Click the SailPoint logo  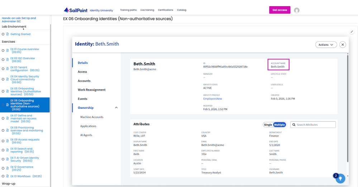click(76, 10)
